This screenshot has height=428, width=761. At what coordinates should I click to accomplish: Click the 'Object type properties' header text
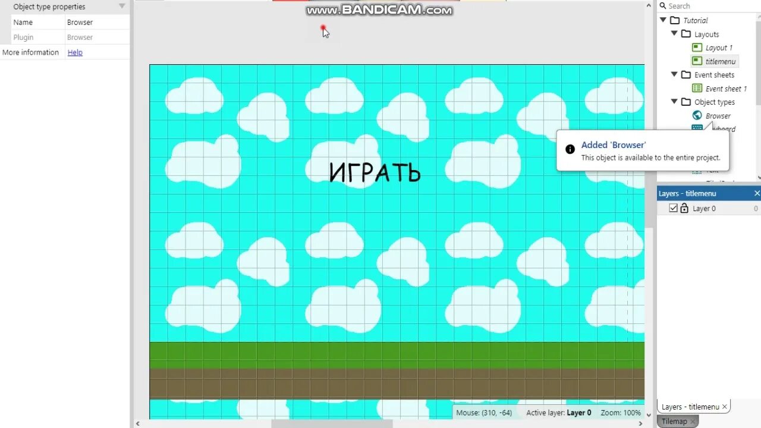[49, 7]
